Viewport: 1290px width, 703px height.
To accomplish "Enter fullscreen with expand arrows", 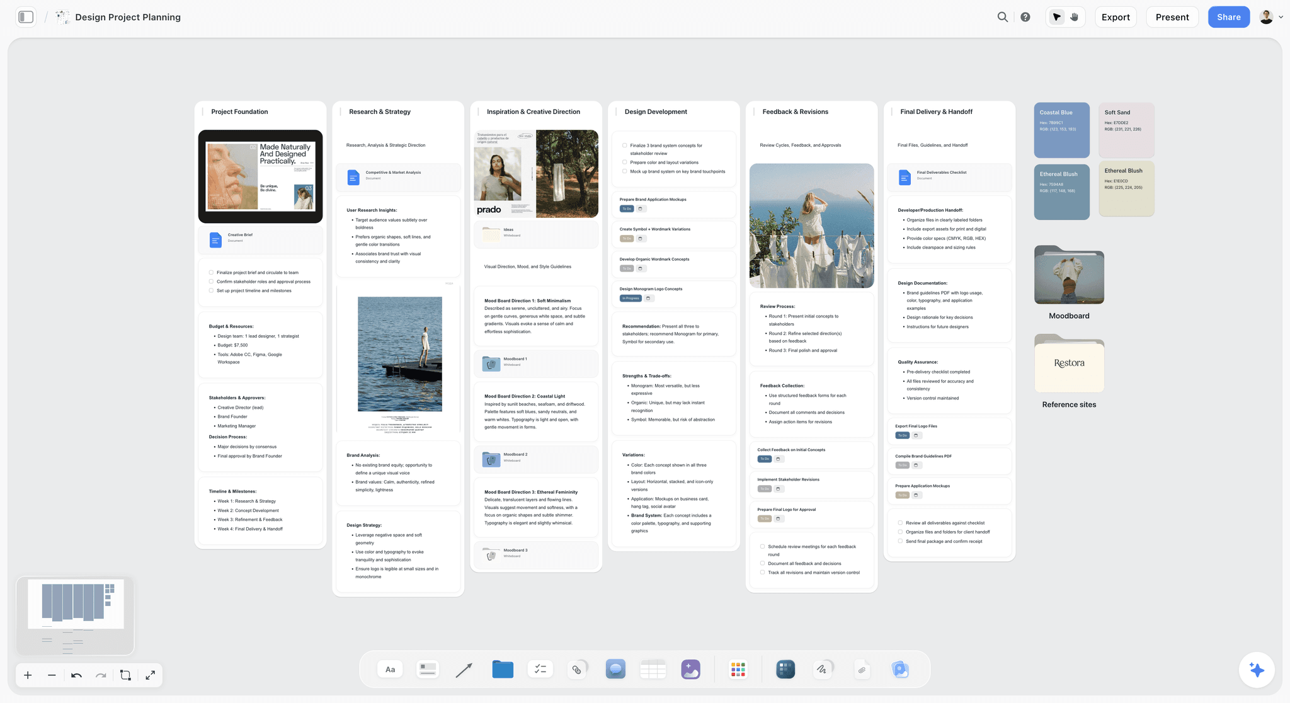I will 150,675.
